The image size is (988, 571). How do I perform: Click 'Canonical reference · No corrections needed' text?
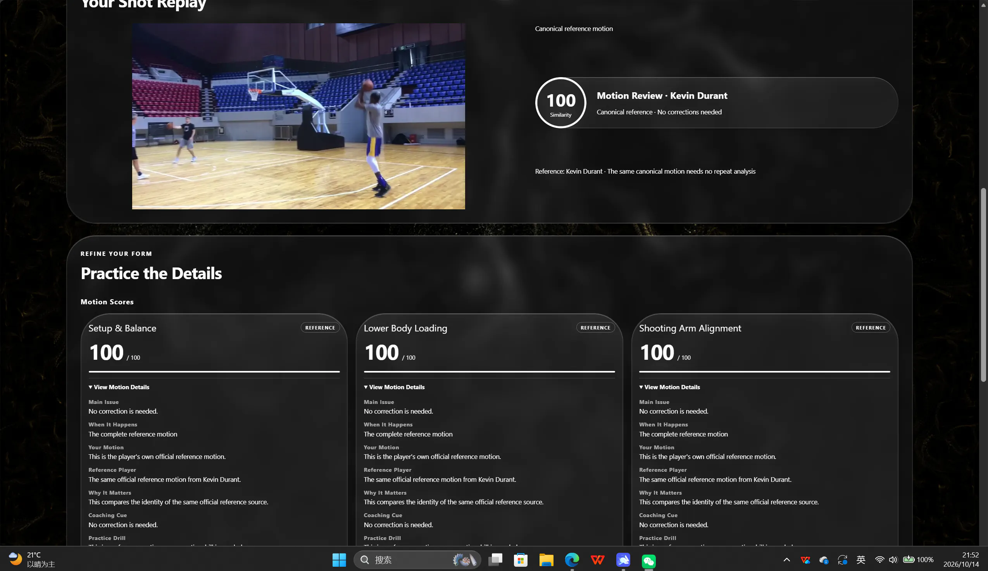659,112
